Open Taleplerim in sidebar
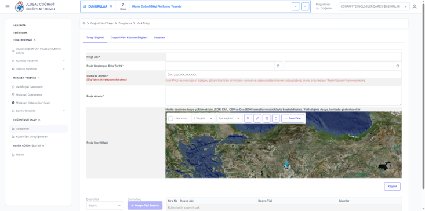This screenshot has width=425, height=211. click(x=38, y=129)
